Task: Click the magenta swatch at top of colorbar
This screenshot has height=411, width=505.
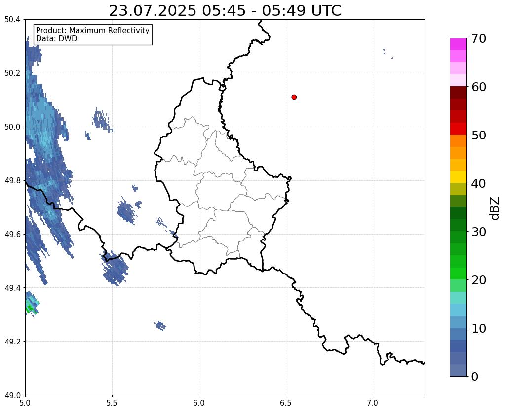Action: coord(458,44)
